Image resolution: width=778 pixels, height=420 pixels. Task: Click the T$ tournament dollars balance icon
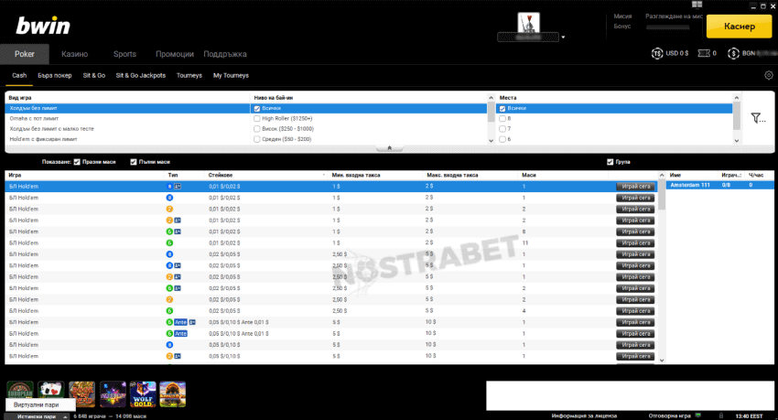657,53
